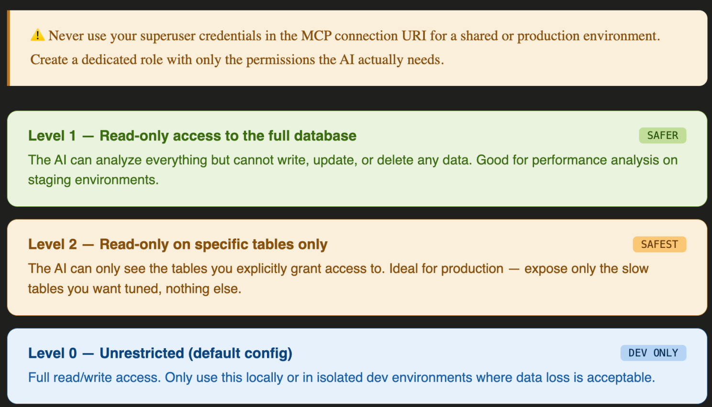Screen dimensions: 712x407
Task: Click 'The AI can only see the tables' sentence
Action: [x=206, y=268]
